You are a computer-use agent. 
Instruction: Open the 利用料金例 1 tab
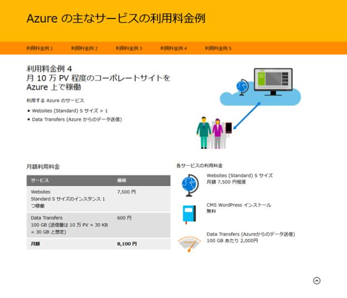39,48
